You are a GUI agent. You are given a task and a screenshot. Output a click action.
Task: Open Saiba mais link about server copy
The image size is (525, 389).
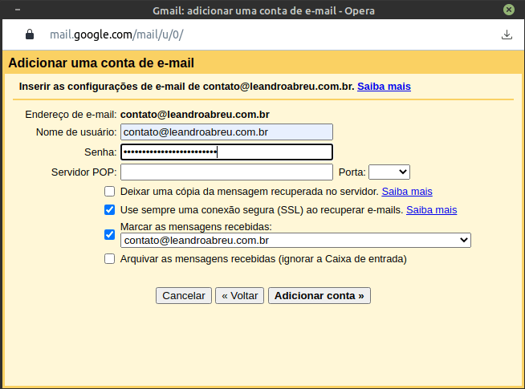pos(407,192)
